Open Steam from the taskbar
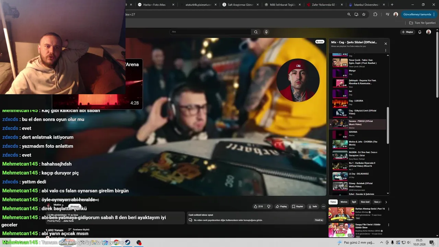Viewport: 439px width, 247px height. [x=128, y=243]
